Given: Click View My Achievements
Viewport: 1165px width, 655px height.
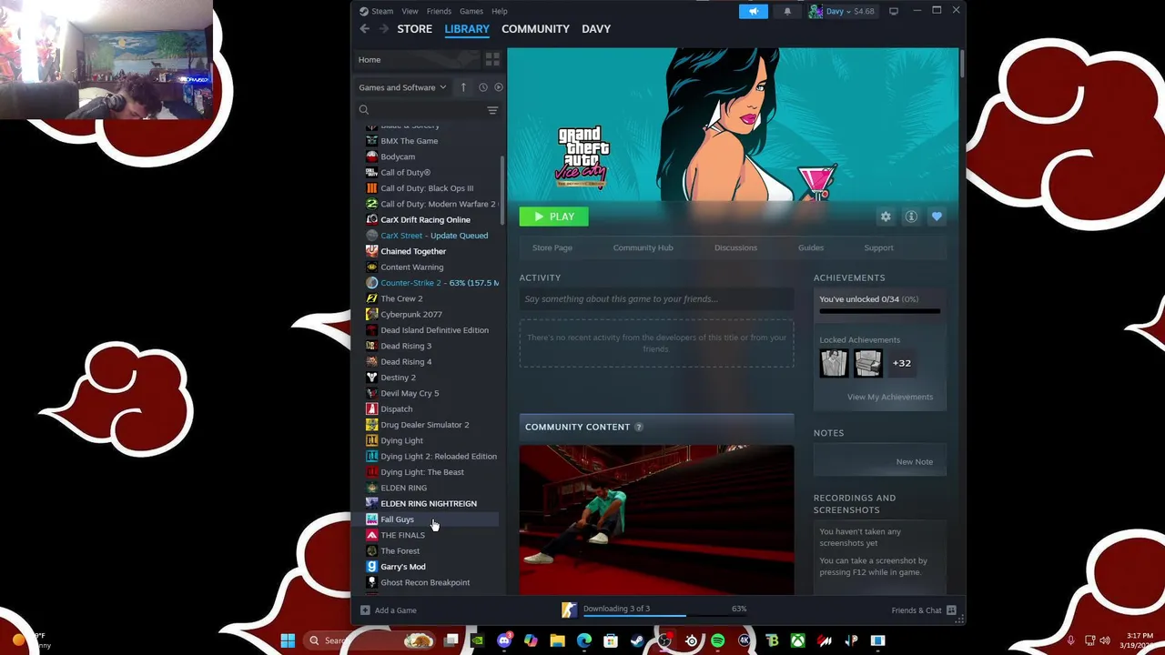Looking at the screenshot, I should tap(890, 397).
